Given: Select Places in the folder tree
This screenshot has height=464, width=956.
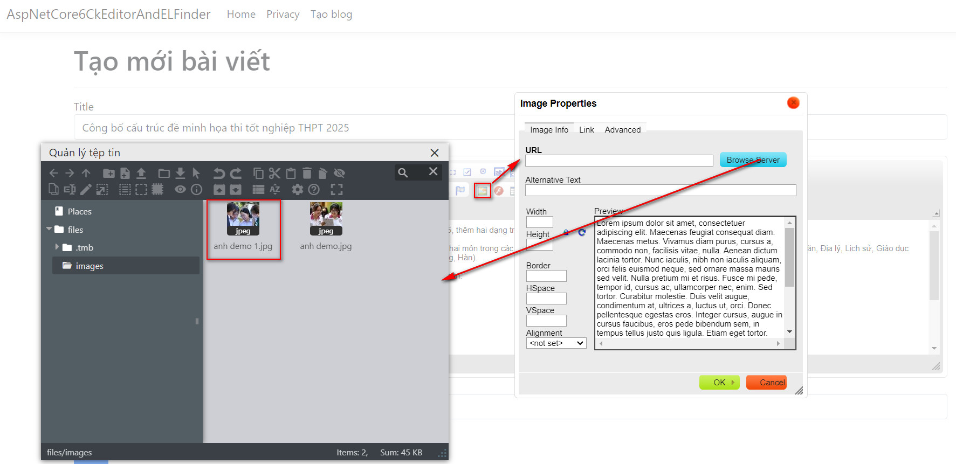Looking at the screenshot, I should [80, 211].
